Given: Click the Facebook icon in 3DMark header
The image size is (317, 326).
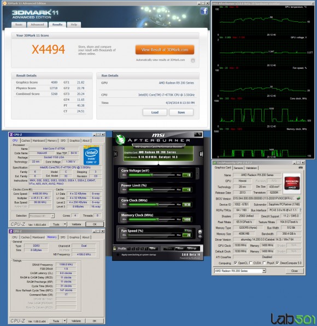Looking at the screenshot, I should coord(204,11).
